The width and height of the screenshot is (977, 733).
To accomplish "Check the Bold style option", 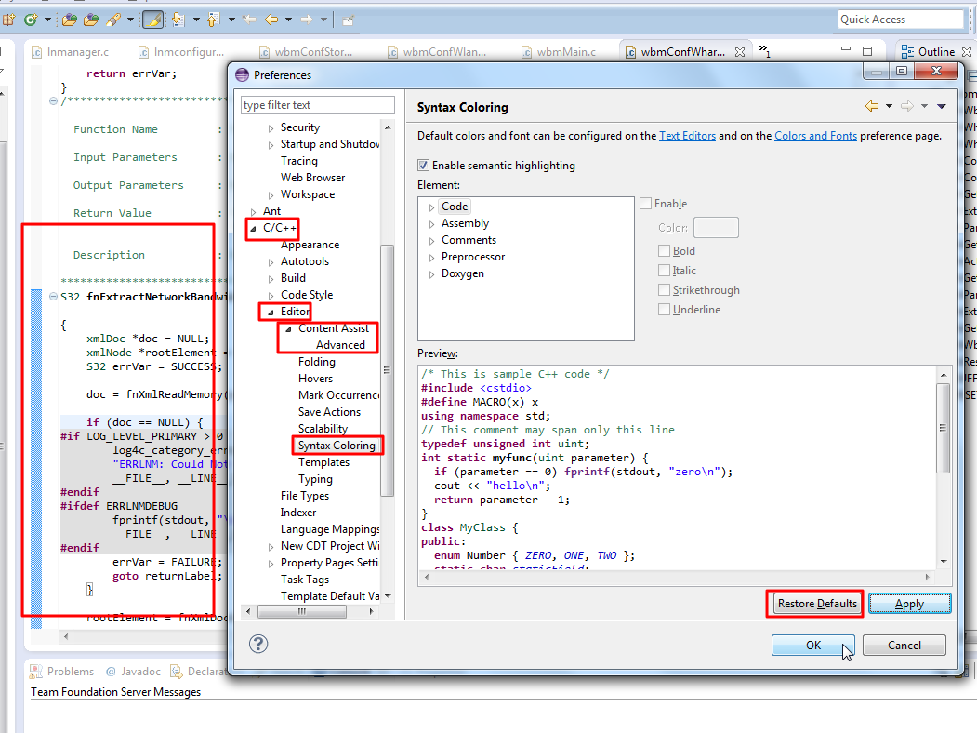I will click(x=665, y=250).
